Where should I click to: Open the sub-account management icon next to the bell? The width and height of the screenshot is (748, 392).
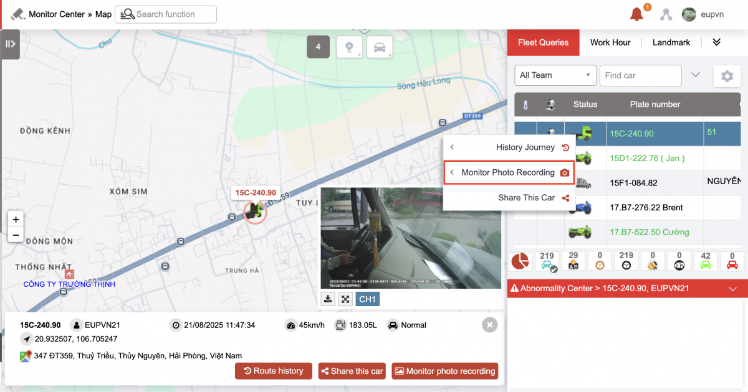pyautogui.click(x=666, y=14)
